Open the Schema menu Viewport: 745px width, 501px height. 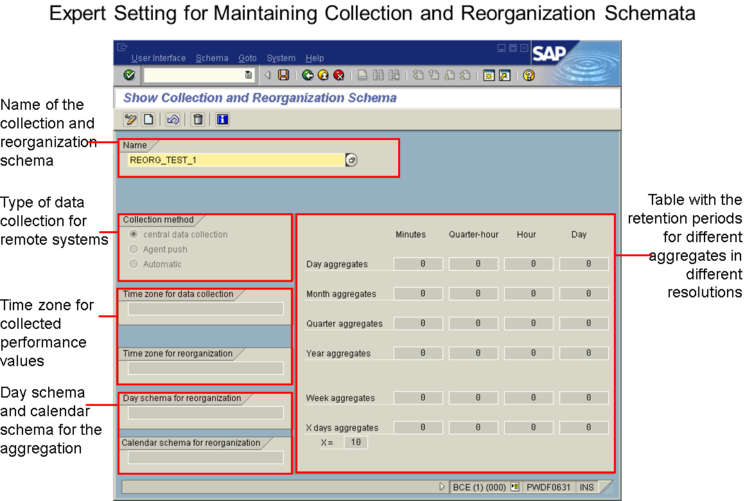tap(212, 58)
